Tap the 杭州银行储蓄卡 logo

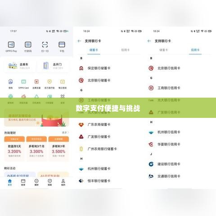click(81, 169)
